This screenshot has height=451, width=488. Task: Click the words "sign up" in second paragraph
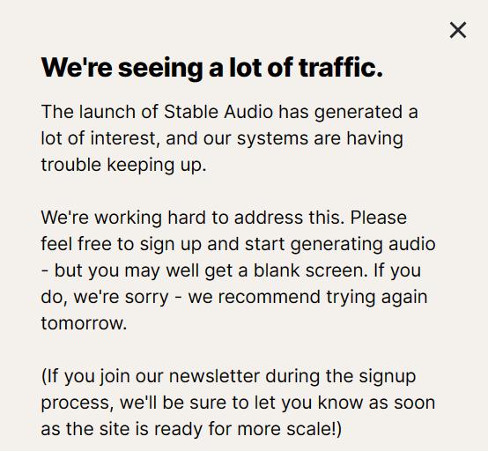pos(171,244)
